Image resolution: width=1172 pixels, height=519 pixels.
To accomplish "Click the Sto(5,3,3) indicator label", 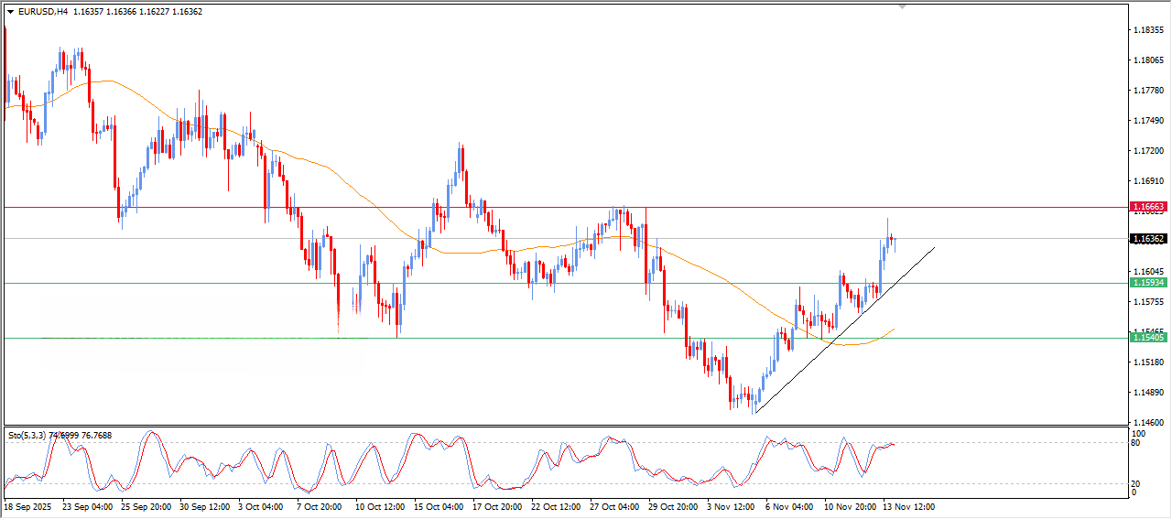I will point(27,436).
